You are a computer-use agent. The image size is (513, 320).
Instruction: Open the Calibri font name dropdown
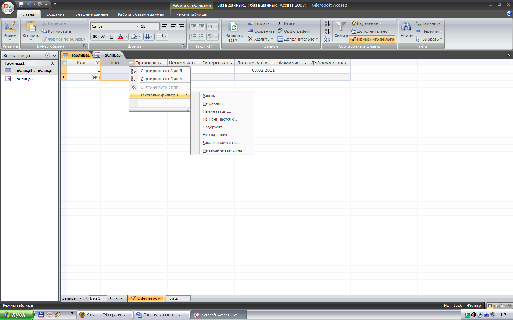click(x=137, y=26)
